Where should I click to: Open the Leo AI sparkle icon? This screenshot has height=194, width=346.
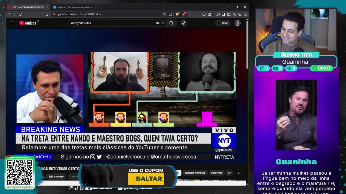tap(234, 14)
